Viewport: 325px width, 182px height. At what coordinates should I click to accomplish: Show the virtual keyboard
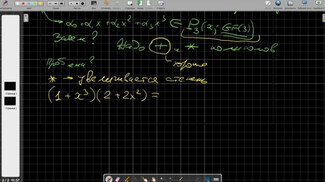pyautogui.click(x=216, y=179)
